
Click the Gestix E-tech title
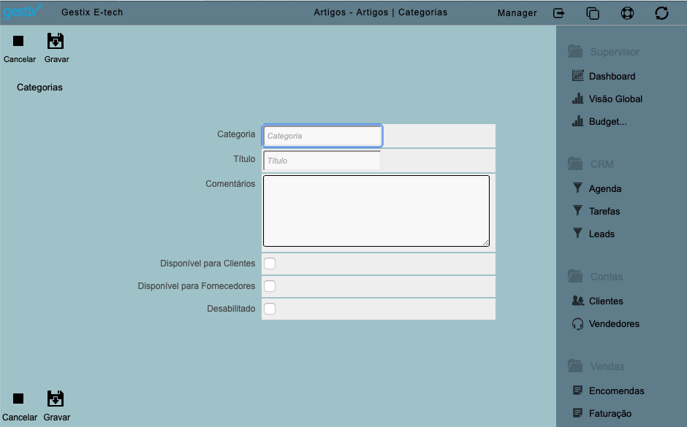[x=92, y=12]
